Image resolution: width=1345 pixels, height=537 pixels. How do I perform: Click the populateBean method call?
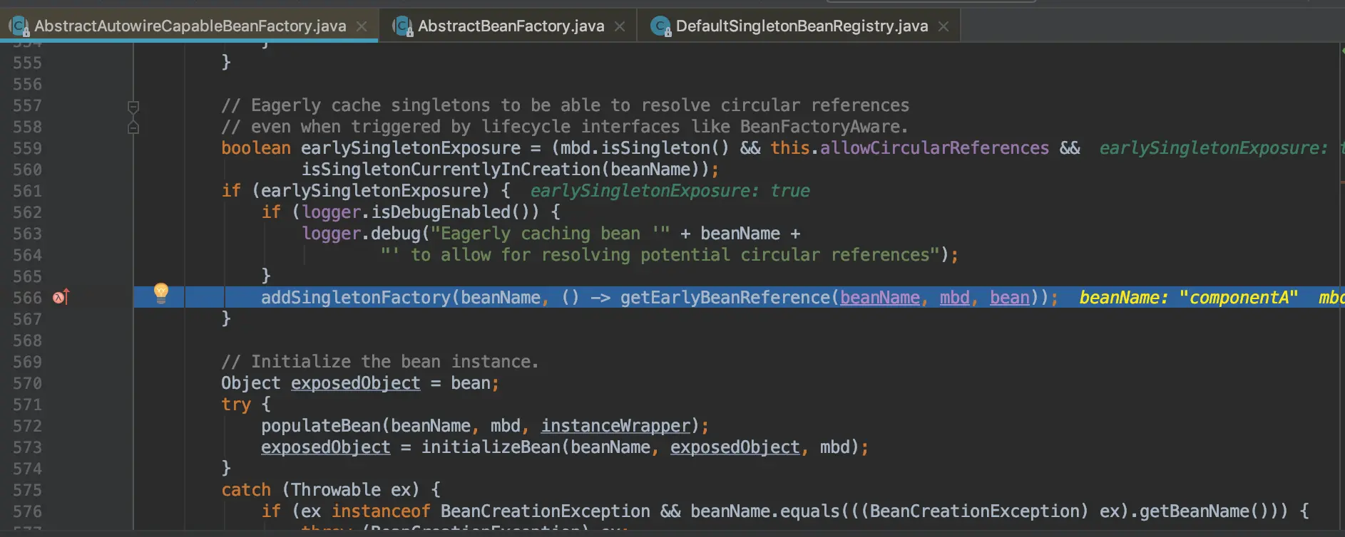coord(321,426)
